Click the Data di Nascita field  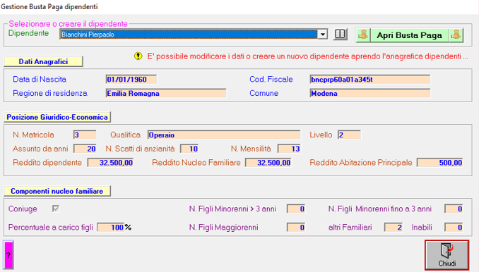(131, 80)
